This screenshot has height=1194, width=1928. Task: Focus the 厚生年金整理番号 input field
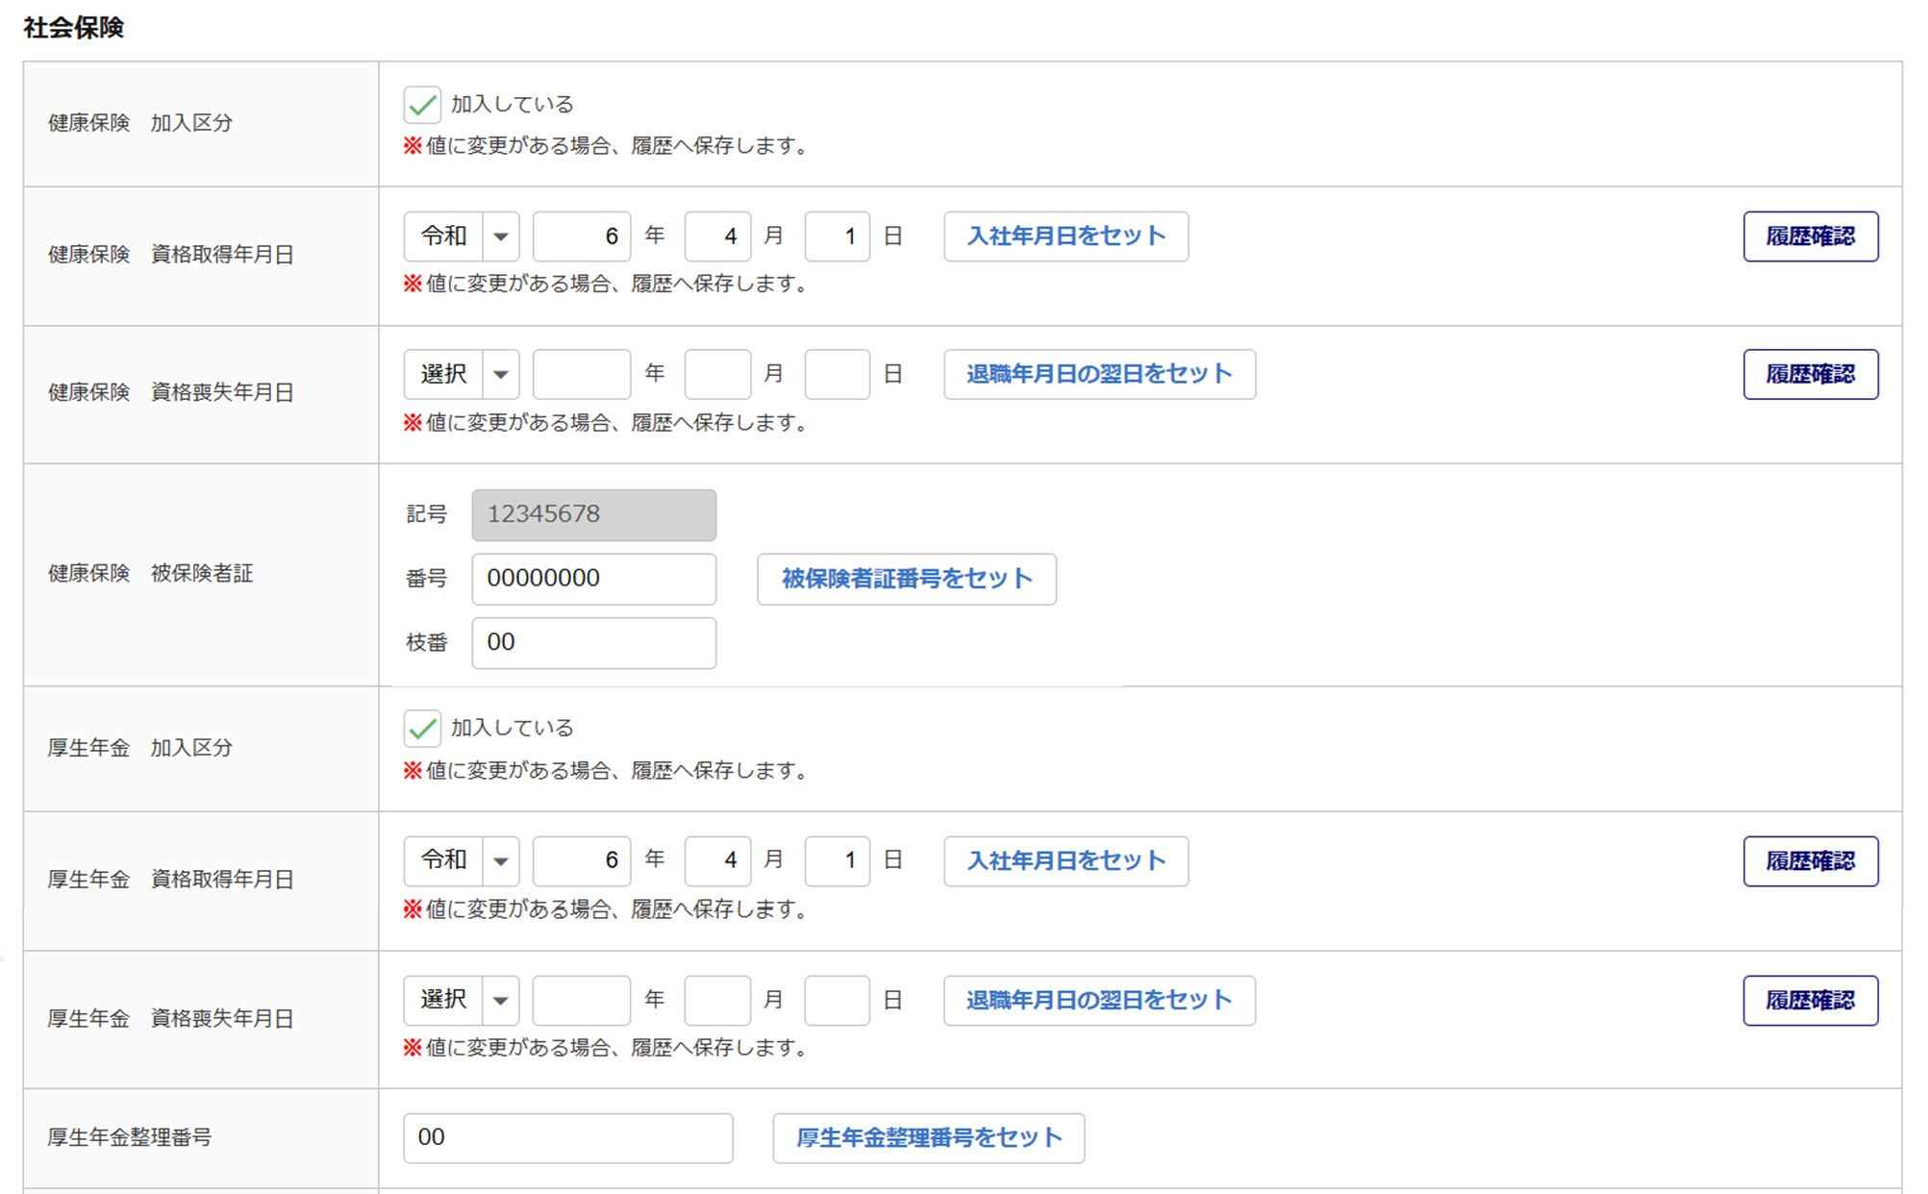[567, 1138]
